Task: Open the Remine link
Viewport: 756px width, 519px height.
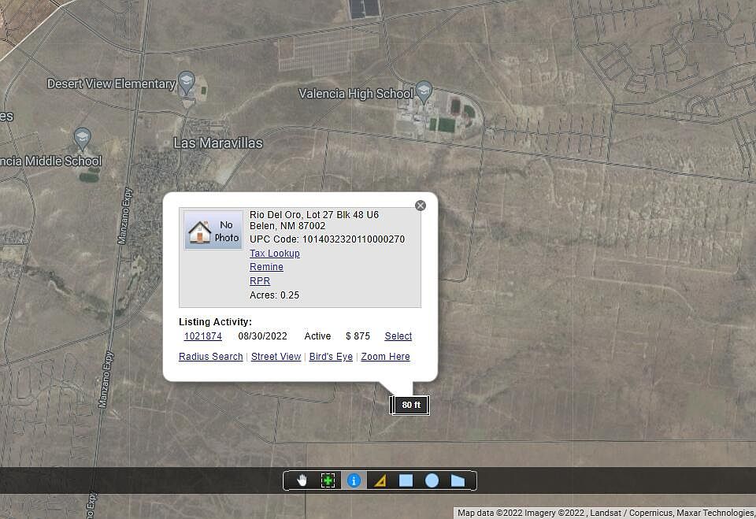Action: [266, 267]
